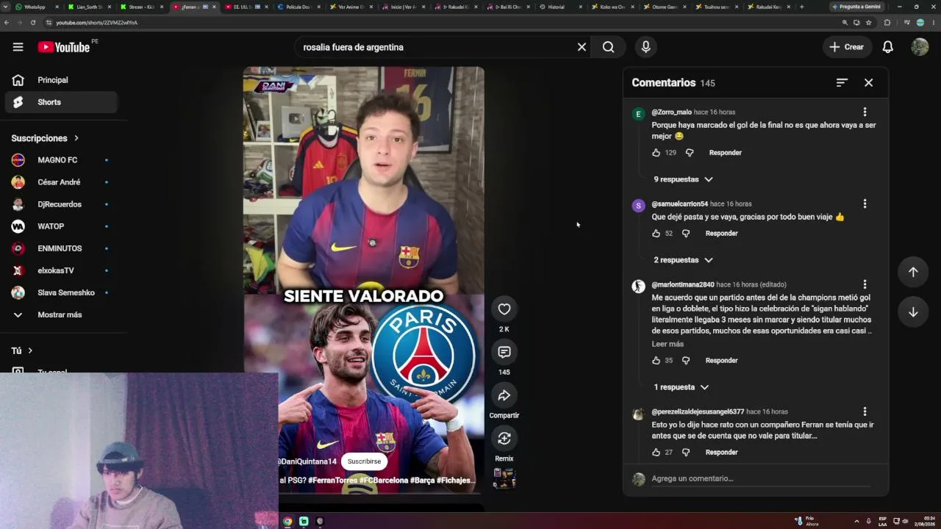Screen dimensions: 941x529
Task: Switch to the Historial browser tab
Action: (x=560, y=7)
